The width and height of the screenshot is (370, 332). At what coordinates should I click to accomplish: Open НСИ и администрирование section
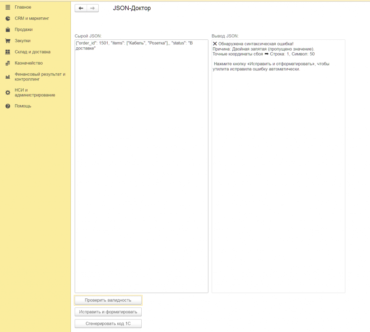35,93
